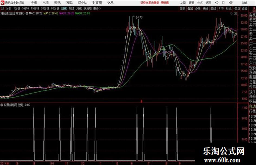
Task: Switch to 周线 weekly tab
Action: tap(72, 8)
